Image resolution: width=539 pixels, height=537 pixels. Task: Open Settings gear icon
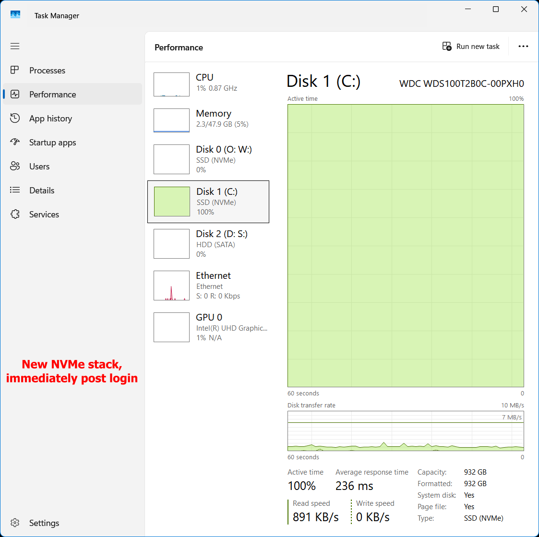[15, 523]
